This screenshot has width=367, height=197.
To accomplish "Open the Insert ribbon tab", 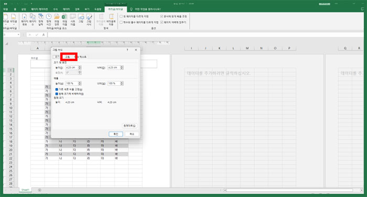I will coord(24,9).
